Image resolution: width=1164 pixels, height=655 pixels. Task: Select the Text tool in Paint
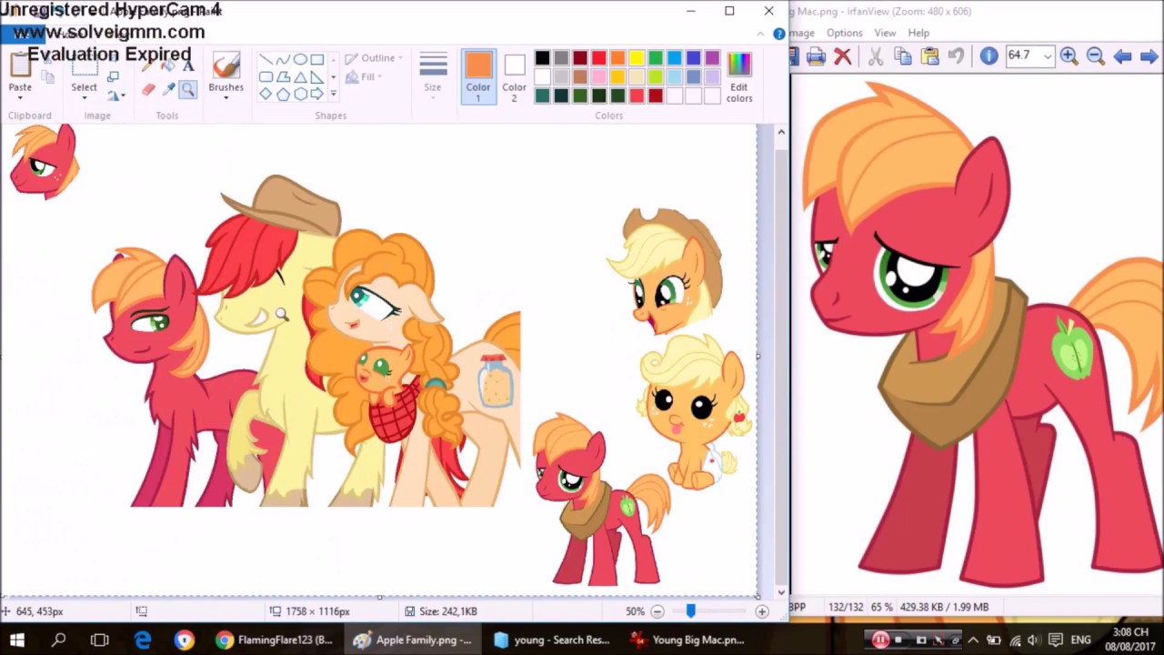pyautogui.click(x=188, y=65)
